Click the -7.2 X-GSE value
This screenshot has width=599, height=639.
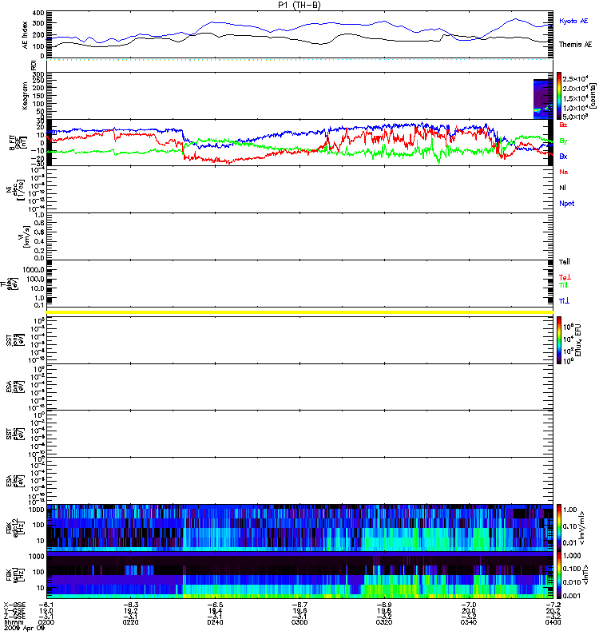point(553,605)
